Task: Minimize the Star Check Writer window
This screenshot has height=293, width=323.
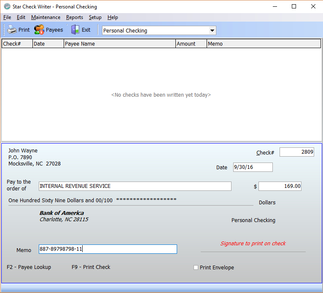Action: [x=275, y=6]
